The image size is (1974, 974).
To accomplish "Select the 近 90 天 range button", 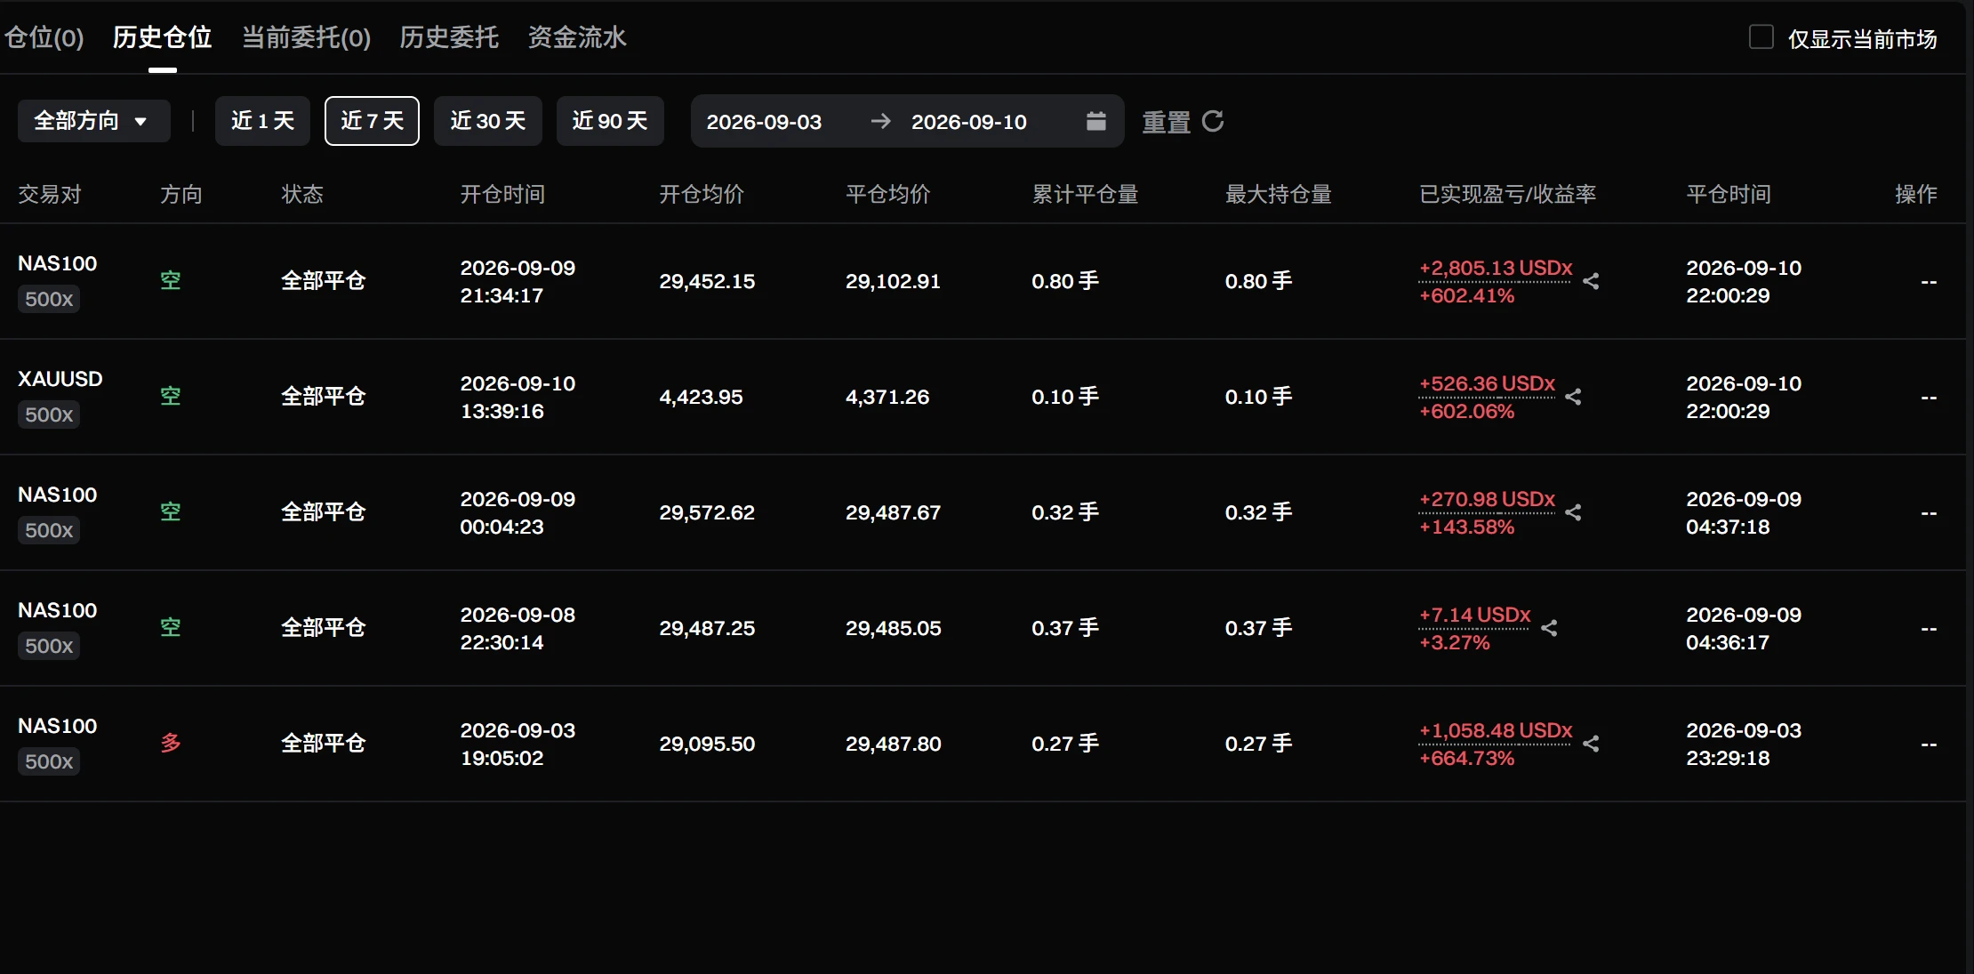I will (x=610, y=121).
